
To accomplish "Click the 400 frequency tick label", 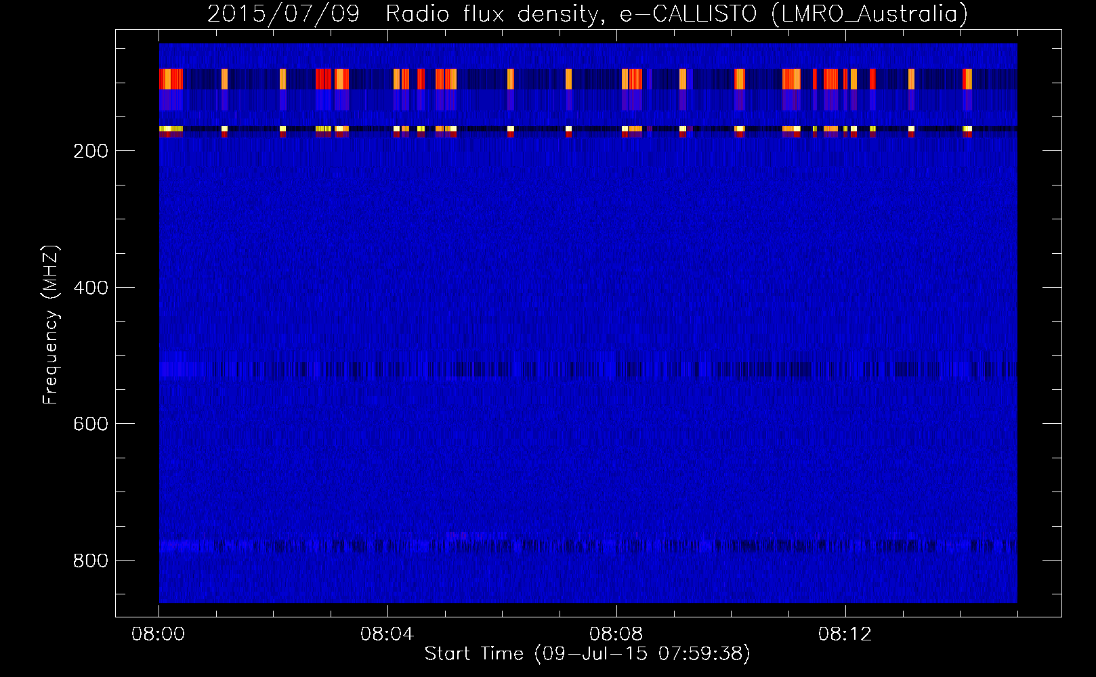I will [x=91, y=288].
